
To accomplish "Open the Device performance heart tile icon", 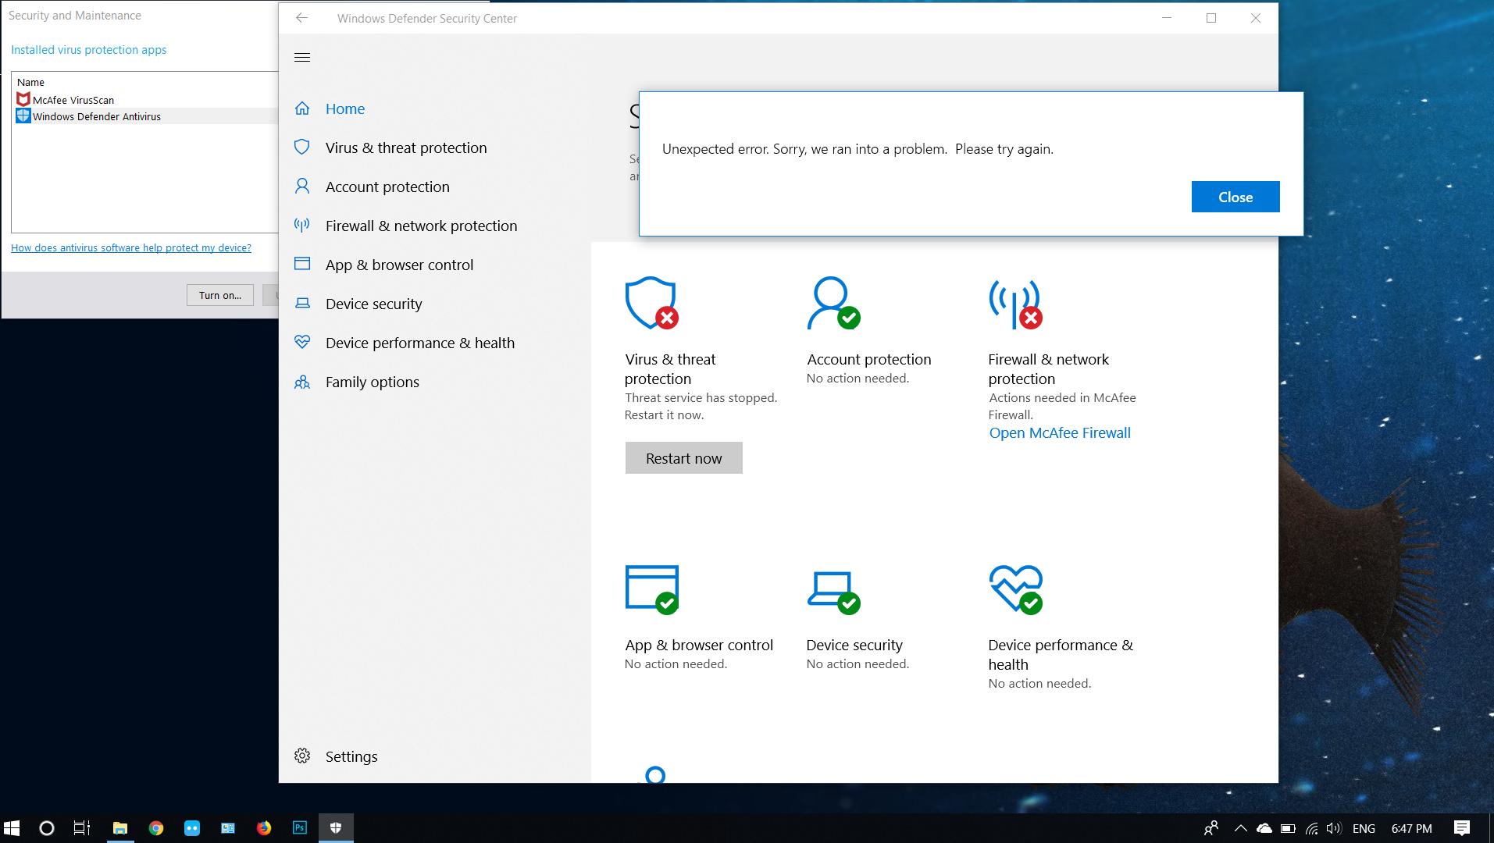I will 1015,589.
